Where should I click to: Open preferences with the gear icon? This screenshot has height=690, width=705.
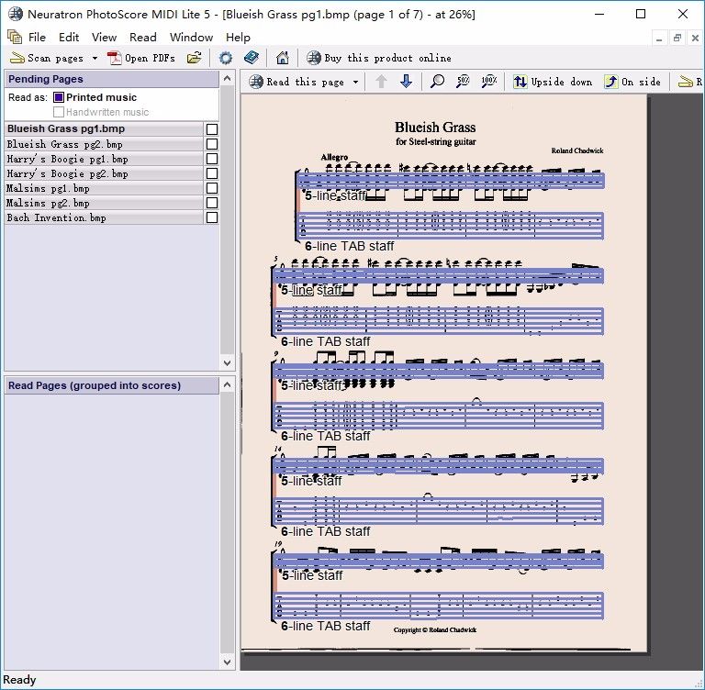226,58
